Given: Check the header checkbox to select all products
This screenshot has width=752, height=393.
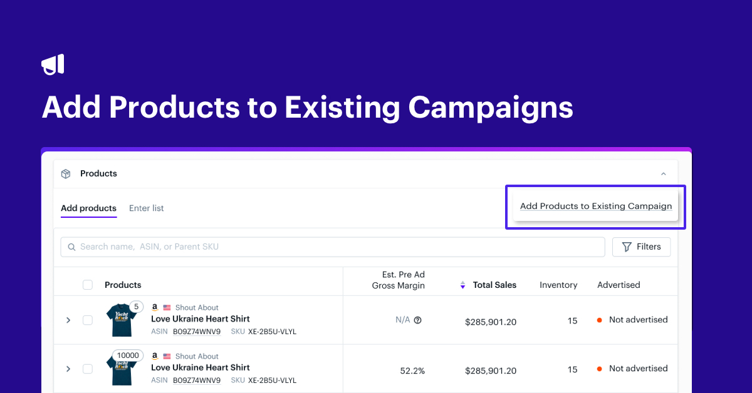Looking at the screenshot, I should (87, 284).
